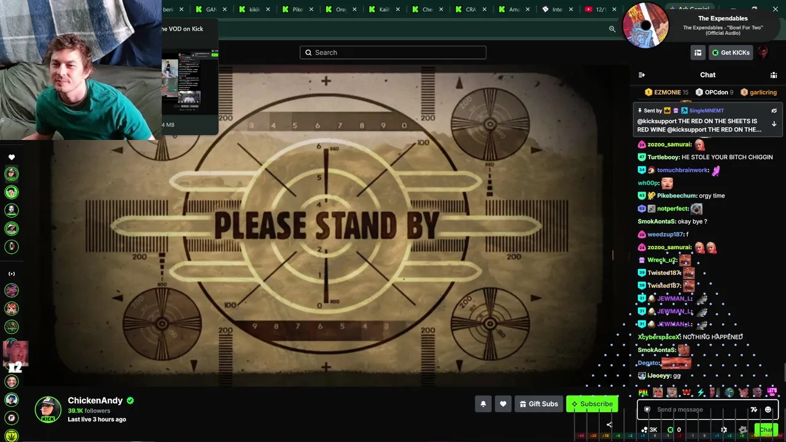The image size is (786, 442).
Task: Click the lightning bolt emote in quick emotes
Action: (701, 392)
